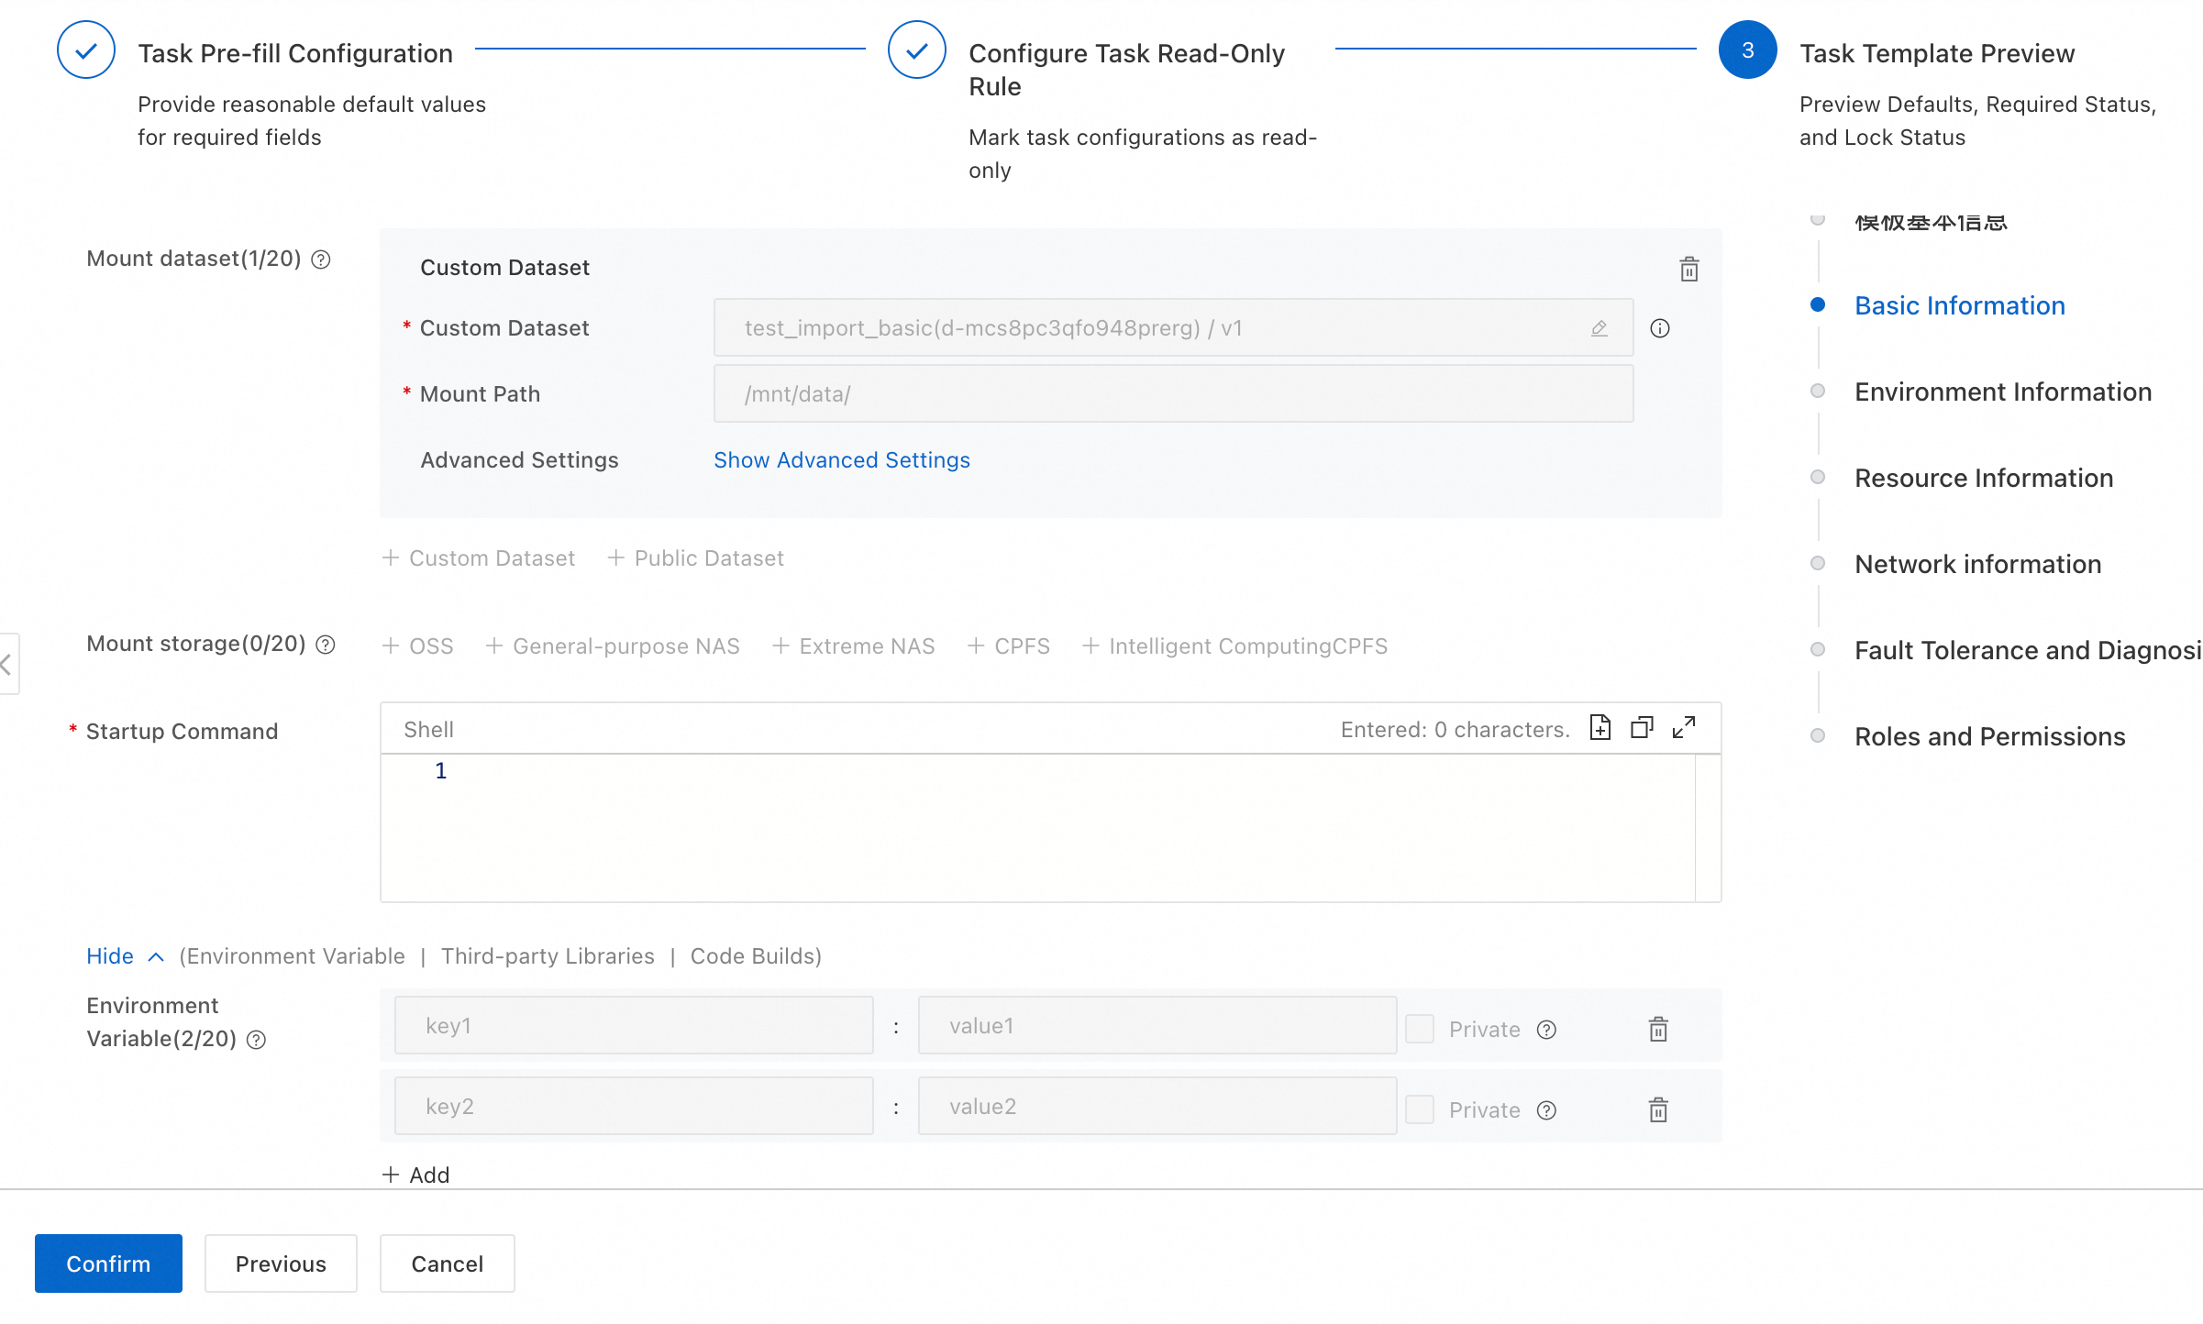Confirm the task template
Image resolution: width=2203 pixels, height=1324 pixels.
pos(108,1263)
